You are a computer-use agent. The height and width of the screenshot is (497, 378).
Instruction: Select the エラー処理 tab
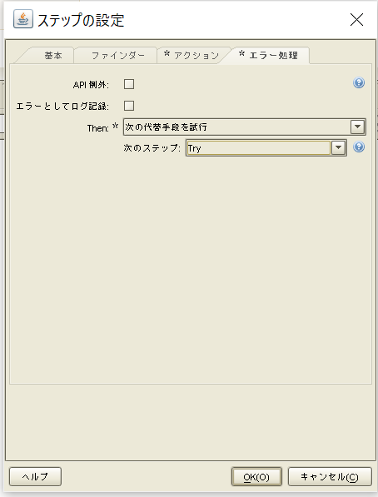tap(268, 56)
